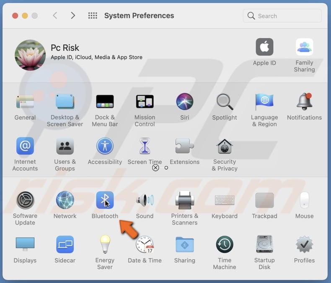
Task: Click the lotus flower profile picture
Action: tap(30, 55)
